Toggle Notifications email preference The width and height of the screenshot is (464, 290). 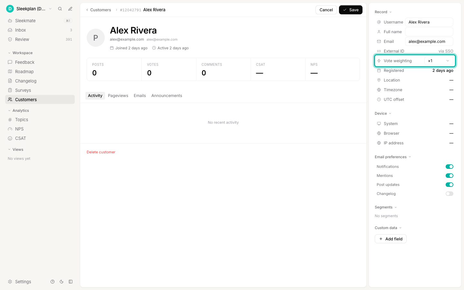[x=450, y=167]
